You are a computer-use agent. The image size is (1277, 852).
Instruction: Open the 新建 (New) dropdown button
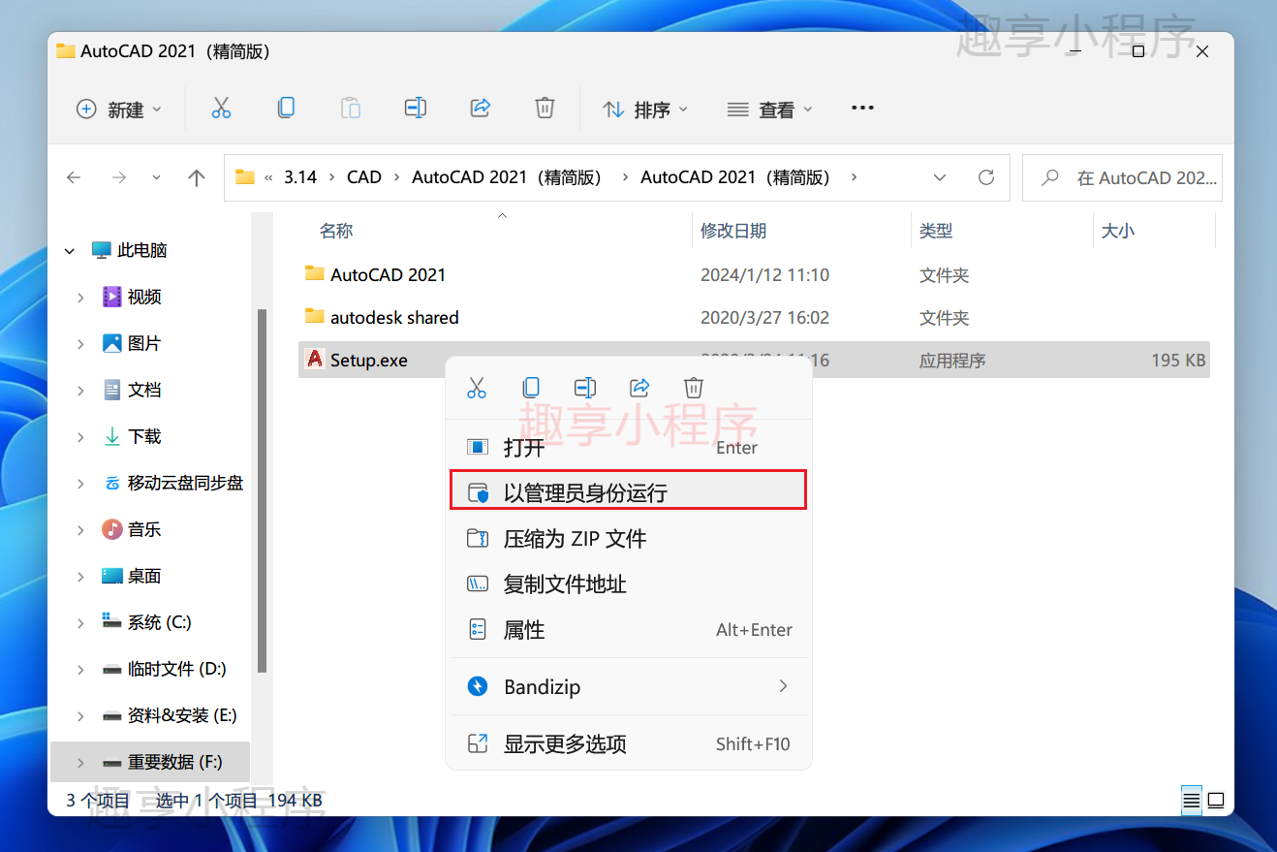119,110
